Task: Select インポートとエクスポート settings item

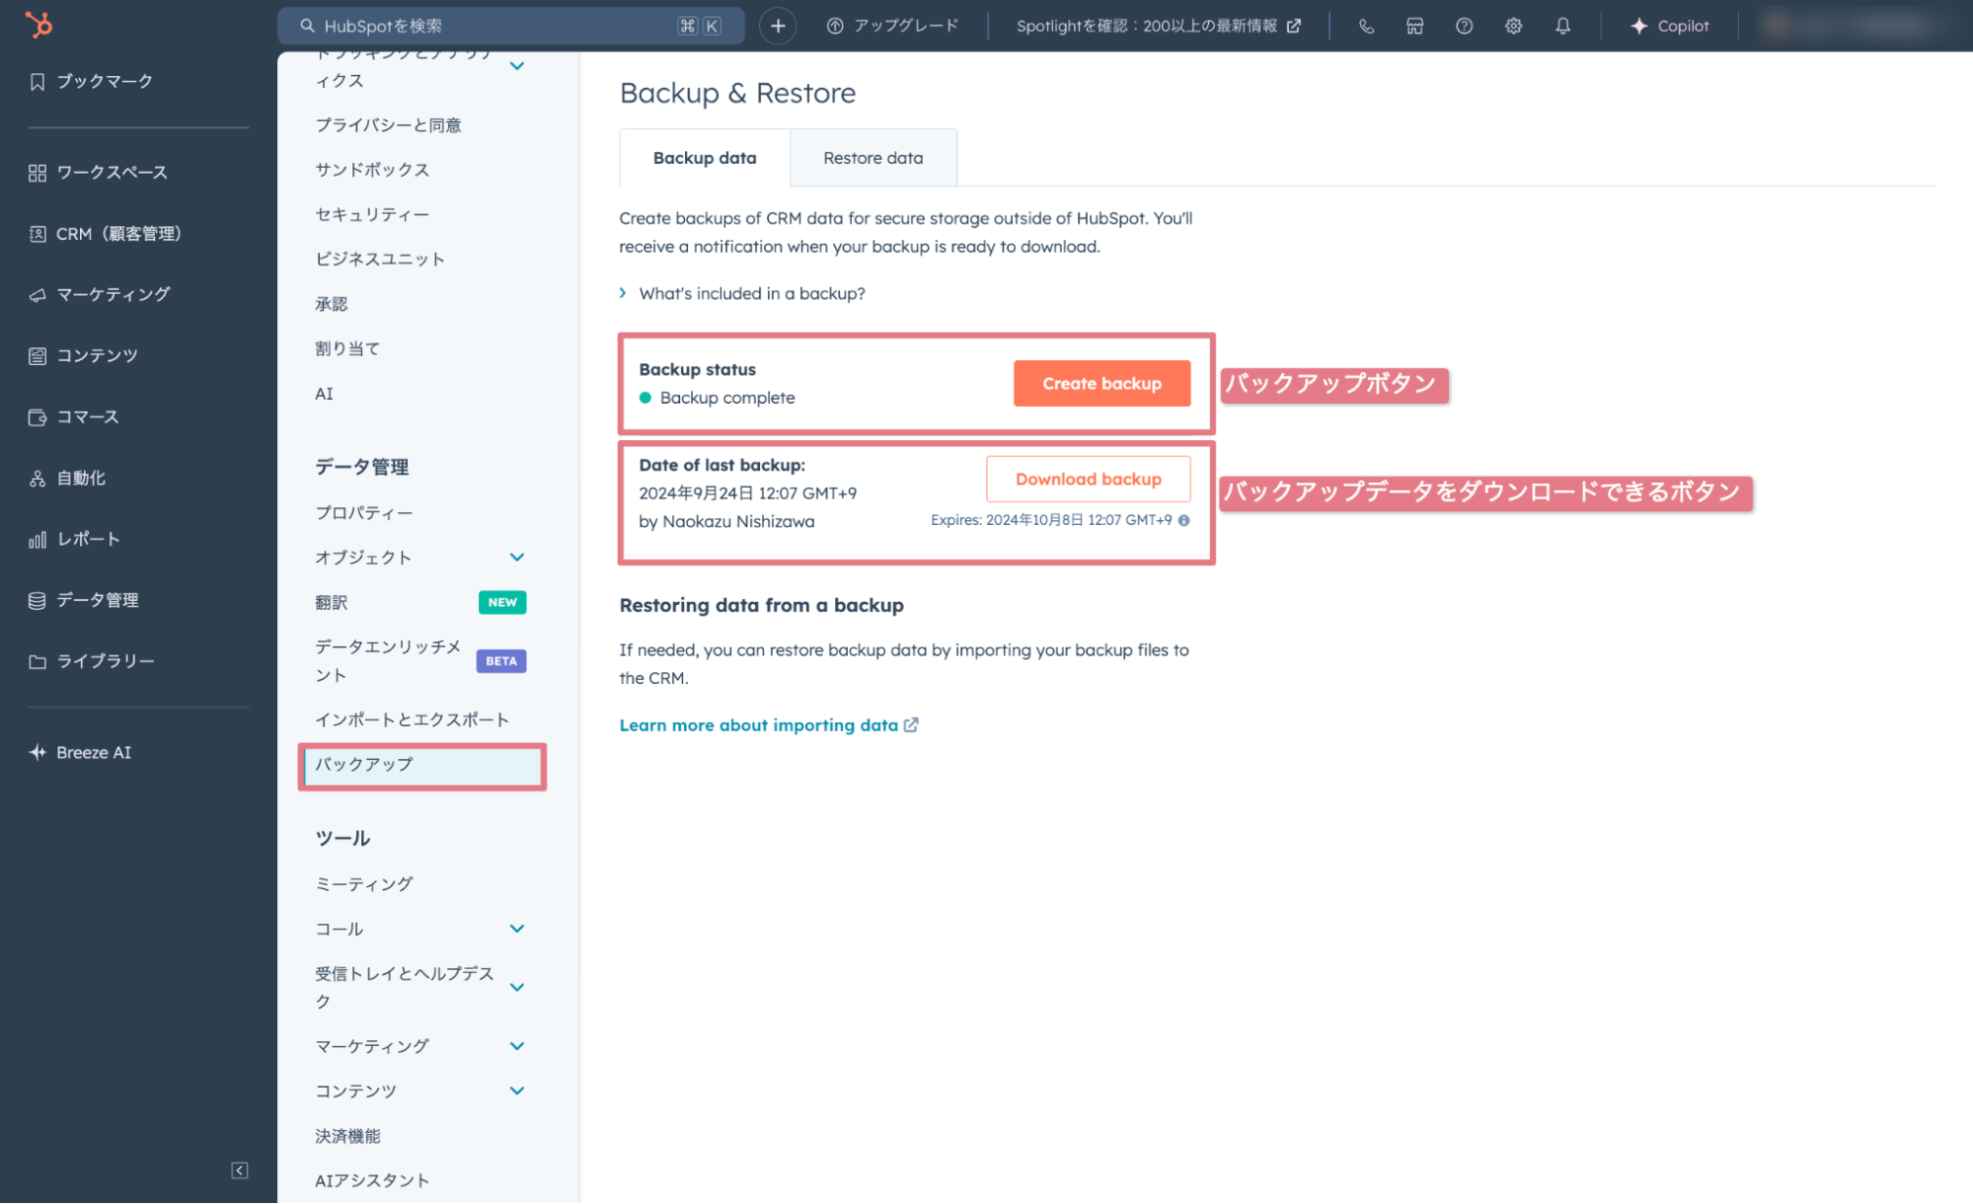Action: click(x=413, y=720)
